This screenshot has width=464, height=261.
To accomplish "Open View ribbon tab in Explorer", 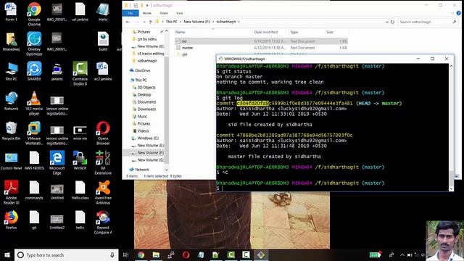I will [x=179, y=13].
